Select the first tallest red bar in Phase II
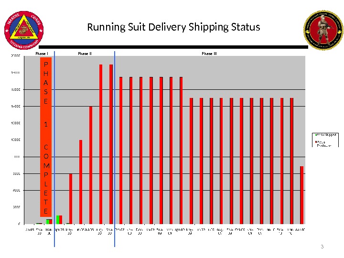The image size is (344, 258). click(101, 143)
